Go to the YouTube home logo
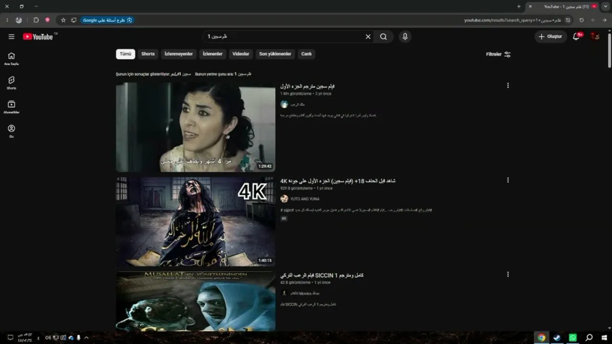The image size is (612, 344). tap(38, 37)
